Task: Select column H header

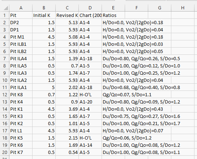Action: click(x=183, y=8)
